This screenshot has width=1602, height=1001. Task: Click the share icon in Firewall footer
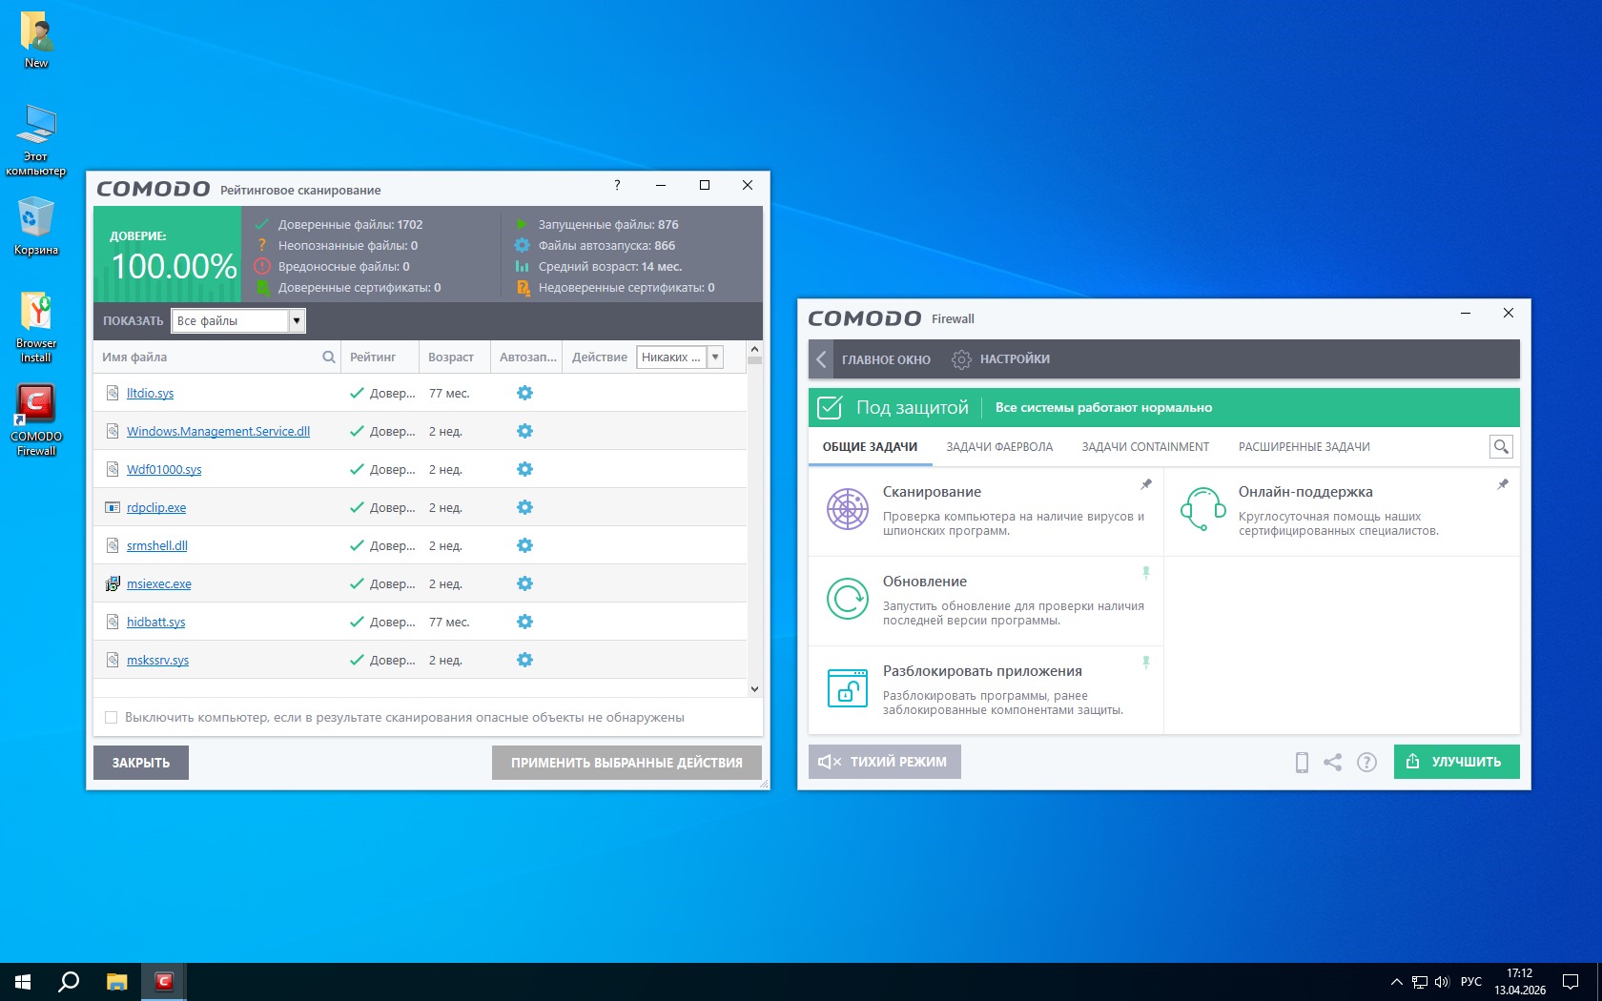pyautogui.click(x=1333, y=762)
